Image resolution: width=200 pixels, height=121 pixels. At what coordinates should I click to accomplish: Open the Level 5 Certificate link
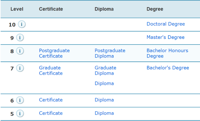(51, 113)
